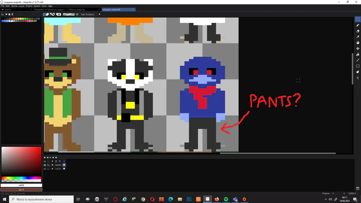Click the Subtract from selection mode icon
The image size is (361, 203).
pos(51,14)
